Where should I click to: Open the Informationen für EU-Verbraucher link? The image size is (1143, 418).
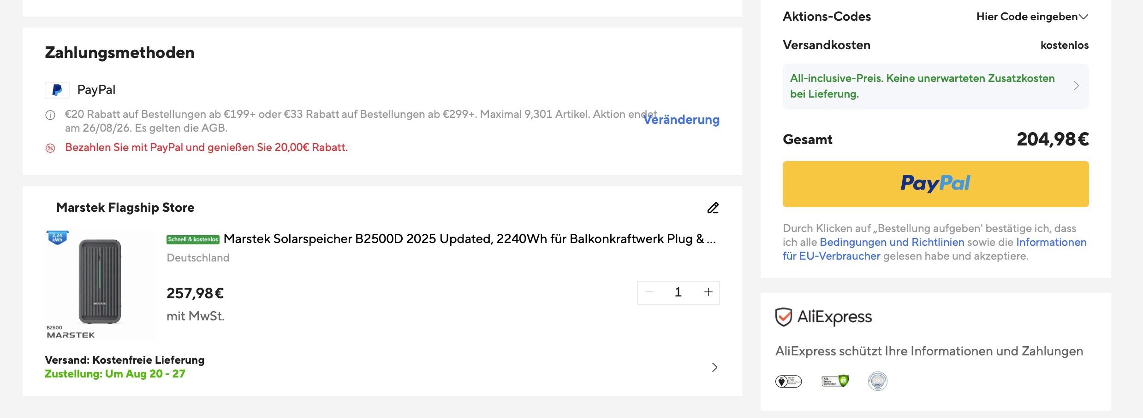coord(935,249)
